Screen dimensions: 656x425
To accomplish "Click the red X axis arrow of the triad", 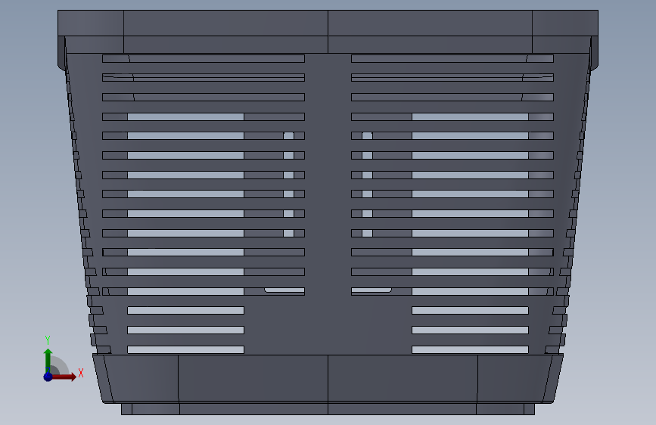I will pos(64,377).
